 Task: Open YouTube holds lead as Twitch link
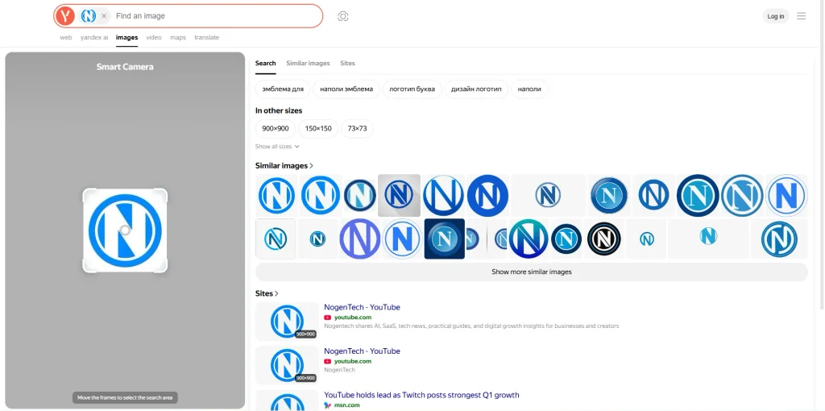pos(421,395)
